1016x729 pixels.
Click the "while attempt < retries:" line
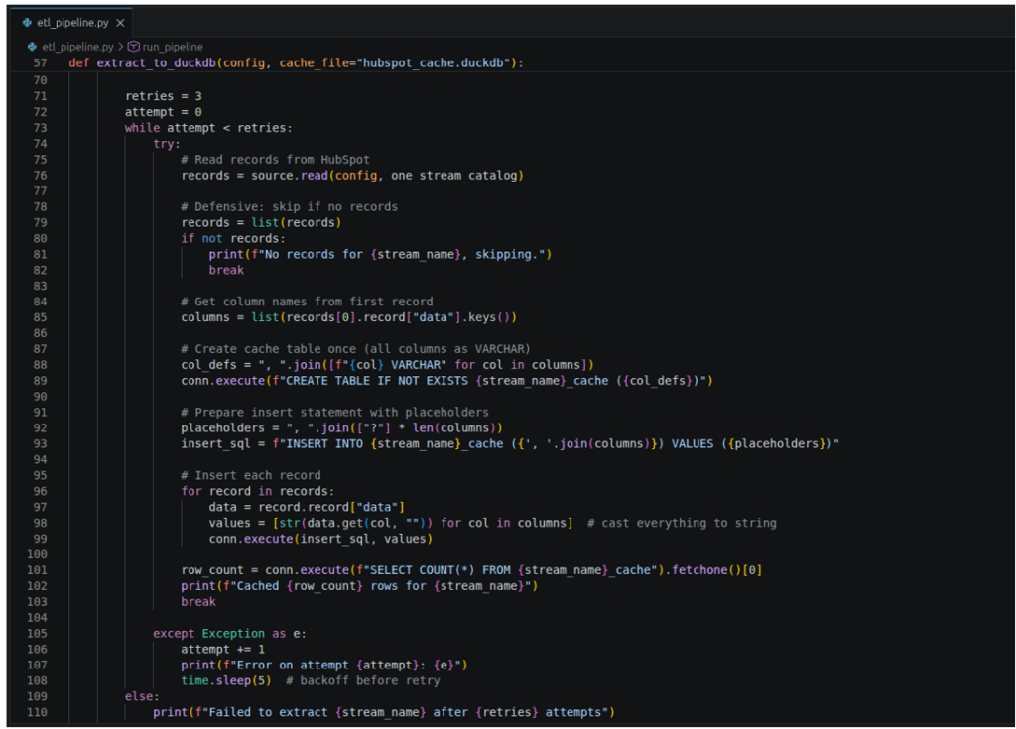208,128
